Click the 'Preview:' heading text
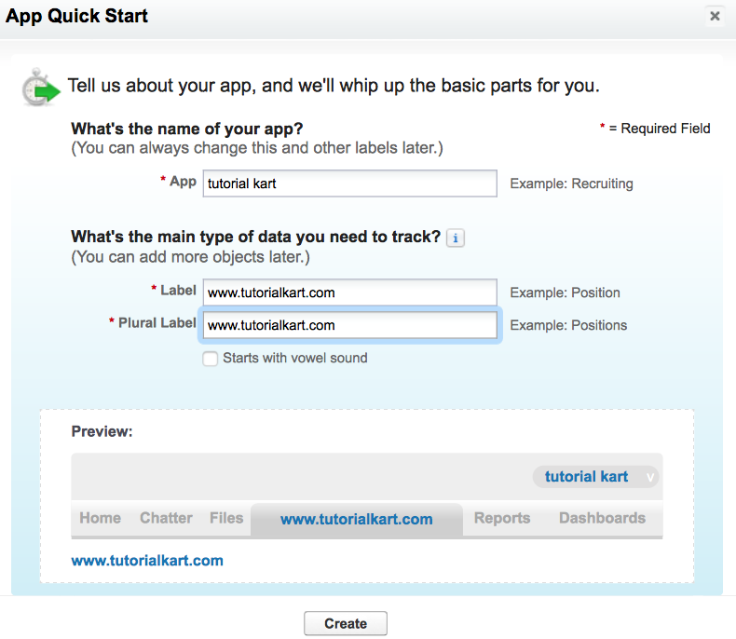 coord(102,431)
